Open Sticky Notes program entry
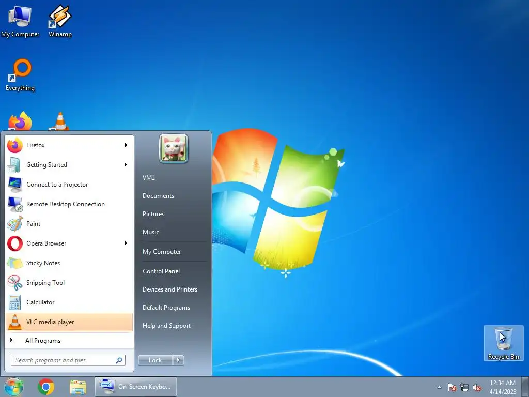This screenshot has height=397, width=529. click(69, 263)
